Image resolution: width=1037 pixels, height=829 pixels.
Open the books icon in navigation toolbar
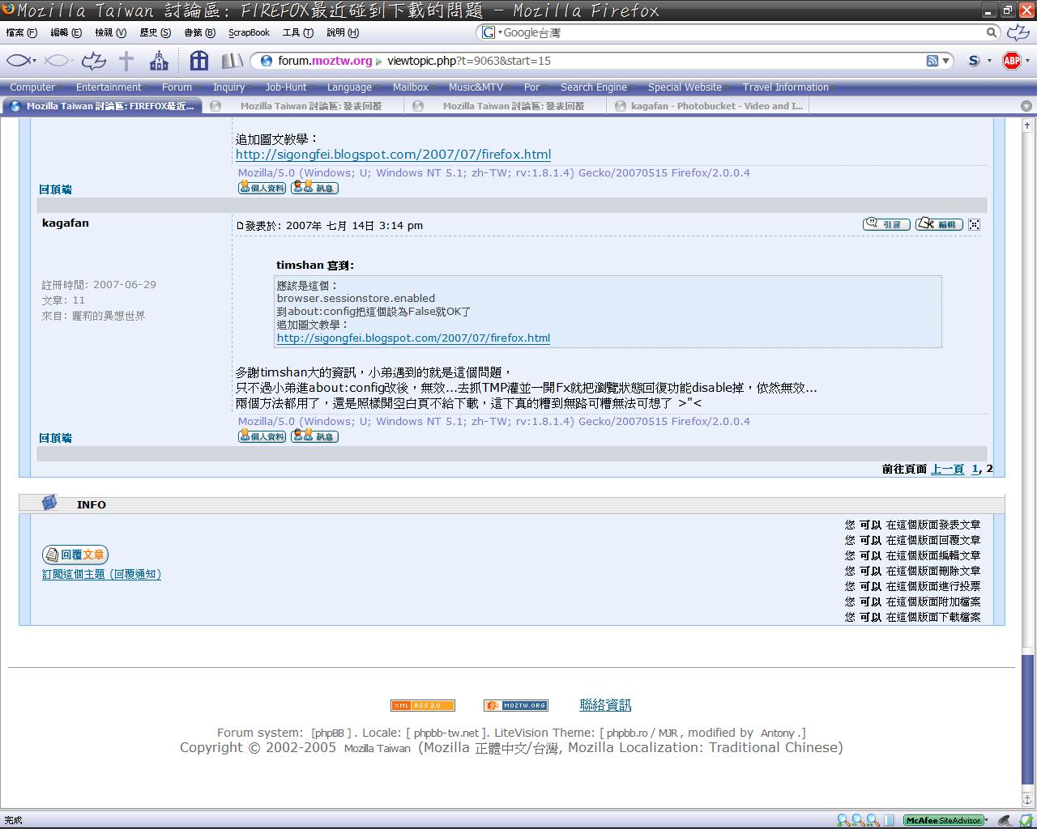[232, 61]
